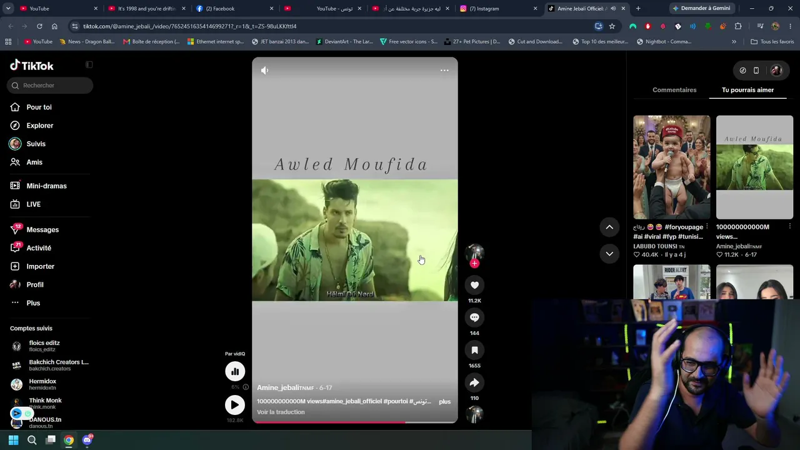Screen dimensions: 800x450
Task: Show hidden bookmarks with the double chevron
Action: tap(734, 42)
